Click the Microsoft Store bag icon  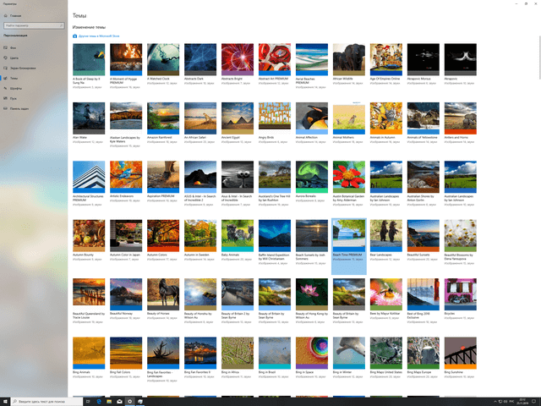pyautogui.click(x=74, y=36)
